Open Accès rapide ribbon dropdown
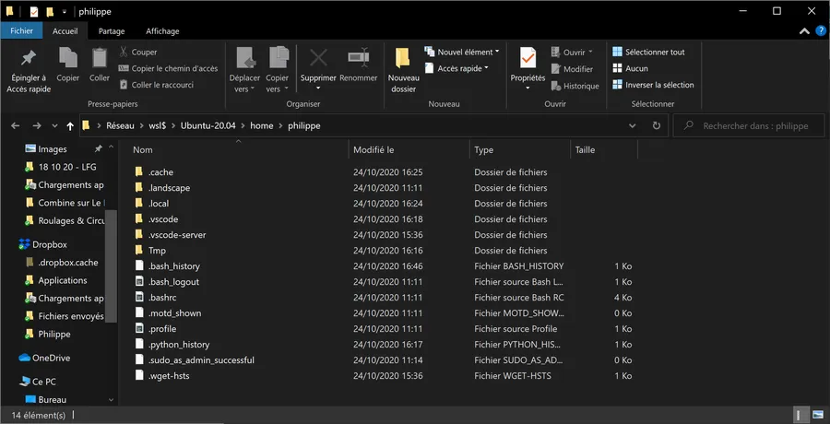 click(x=456, y=68)
